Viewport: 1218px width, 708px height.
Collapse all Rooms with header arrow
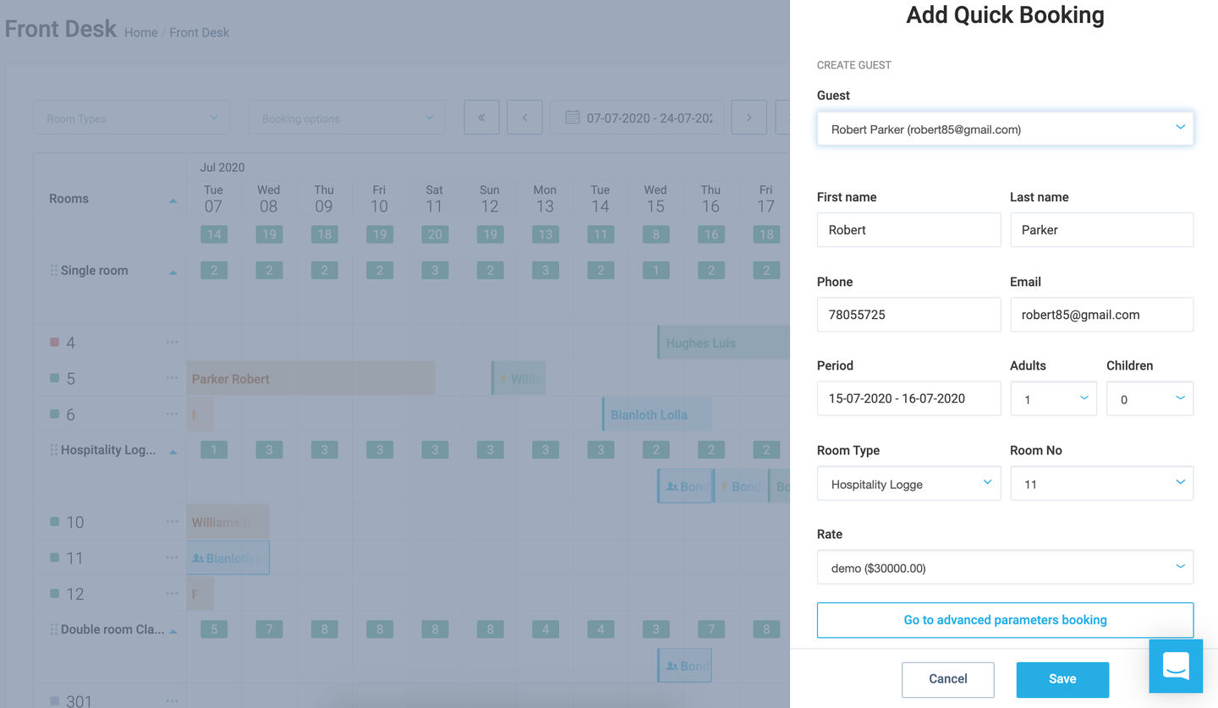point(173,200)
